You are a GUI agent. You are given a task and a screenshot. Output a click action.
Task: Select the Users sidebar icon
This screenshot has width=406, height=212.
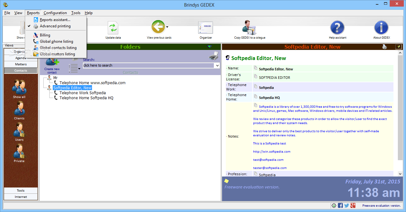coord(19,129)
